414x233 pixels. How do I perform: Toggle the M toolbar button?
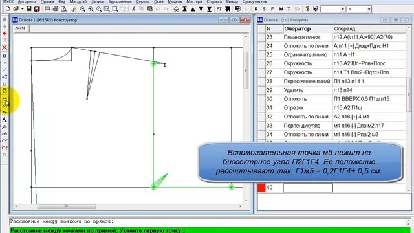[281, 9]
